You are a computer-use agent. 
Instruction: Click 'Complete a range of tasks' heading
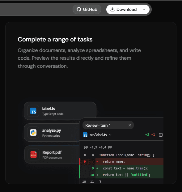[55, 40]
